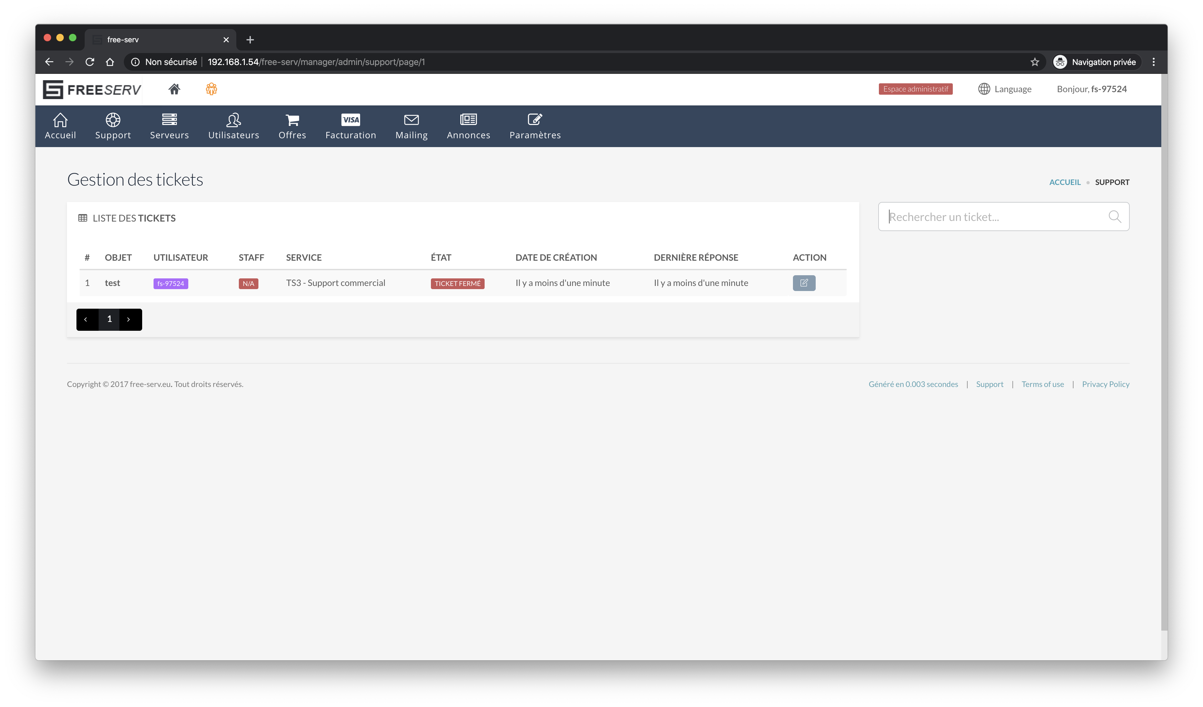Open the Support section in navbar

(113, 127)
